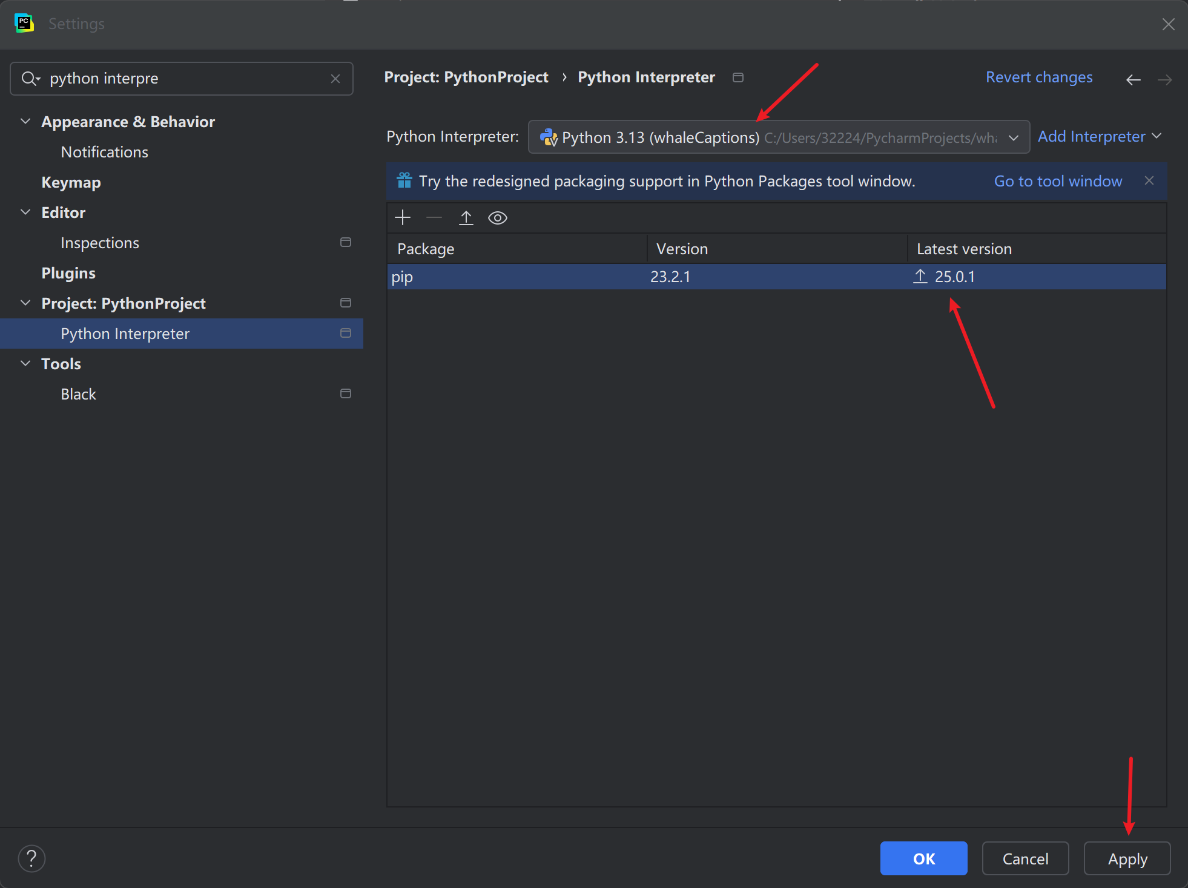Toggle show early releases eye icon
The width and height of the screenshot is (1188, 888).
(x=497, y=218)
